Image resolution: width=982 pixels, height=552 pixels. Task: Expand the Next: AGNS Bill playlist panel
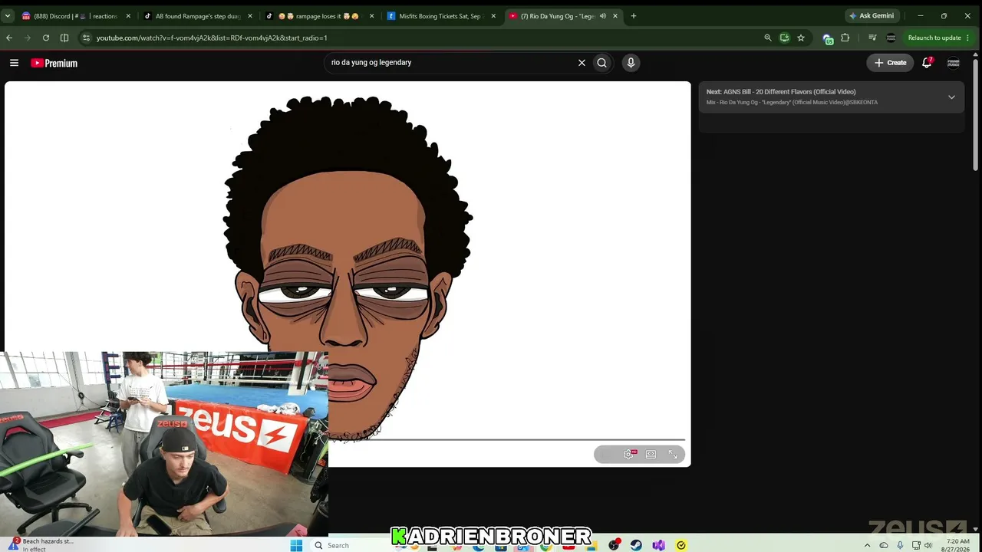(x=951, y=97)
